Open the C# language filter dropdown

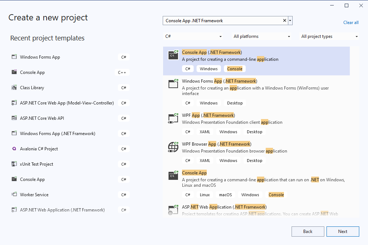tap(193, 36)
